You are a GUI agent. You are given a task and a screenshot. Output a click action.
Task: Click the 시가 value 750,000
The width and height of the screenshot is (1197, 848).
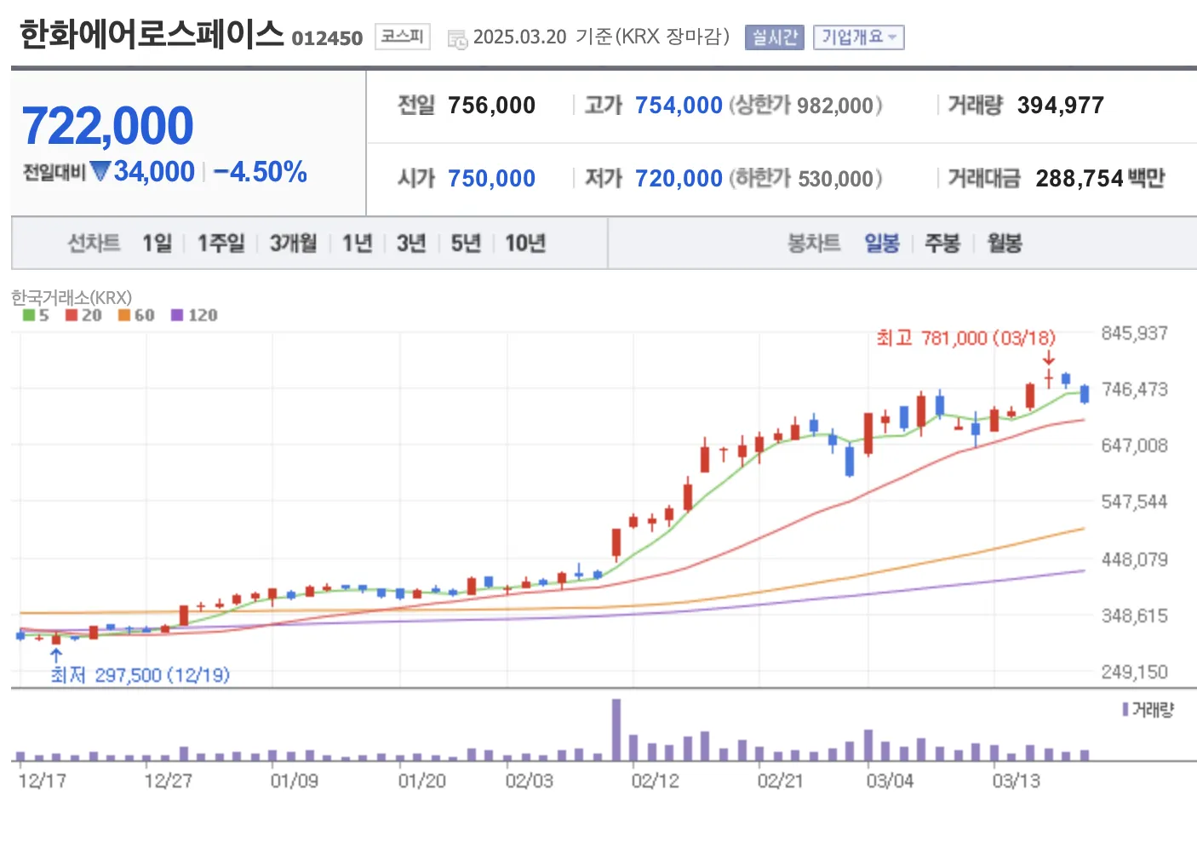tap(491, 178)
